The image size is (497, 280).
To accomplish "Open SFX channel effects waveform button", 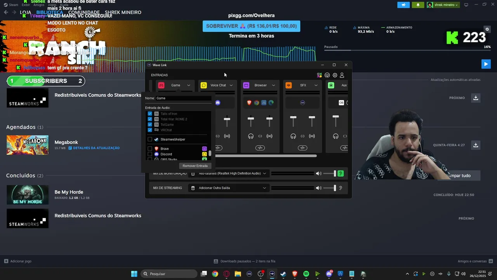I will [x=302, y=148].
